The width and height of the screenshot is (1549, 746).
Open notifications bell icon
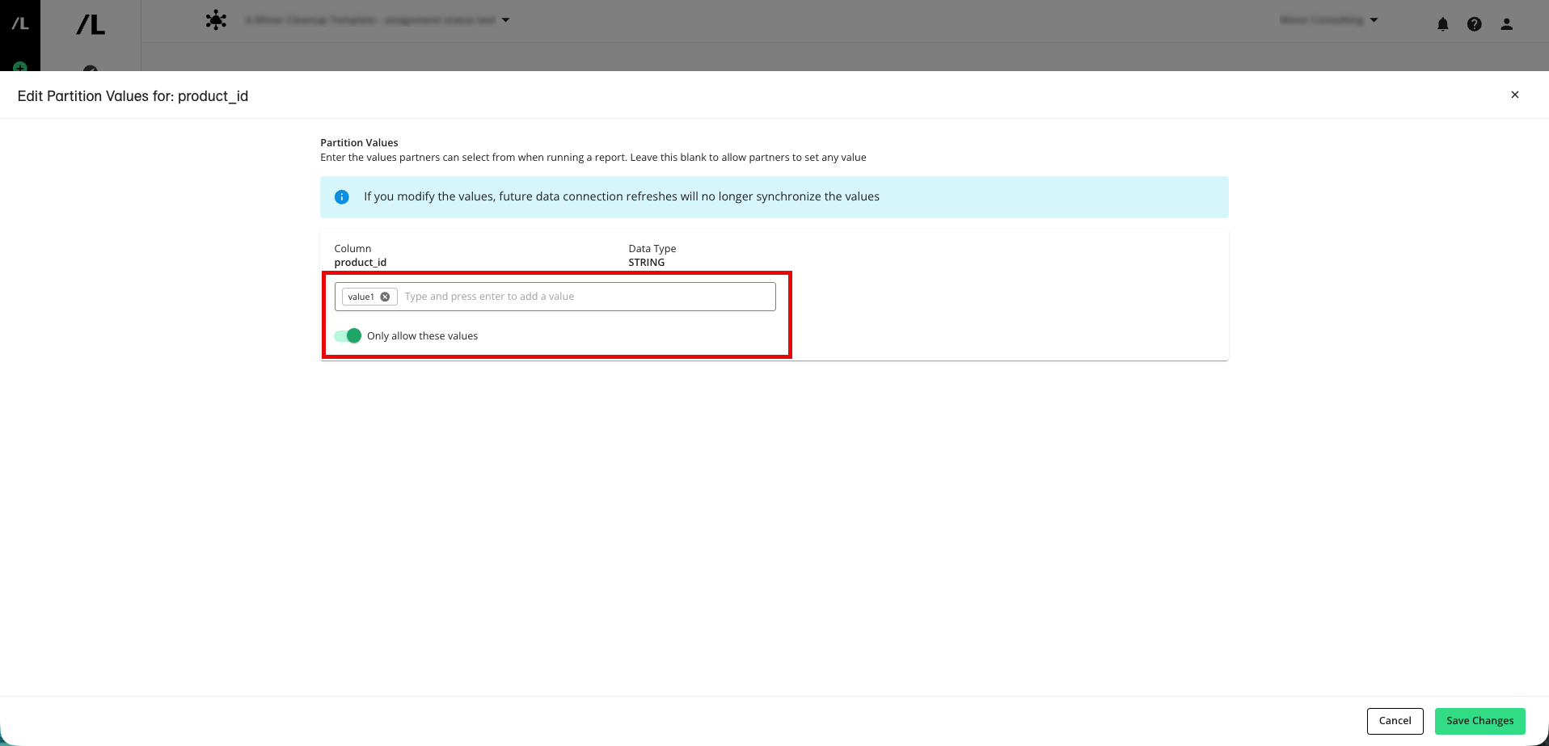point(1443,24)
